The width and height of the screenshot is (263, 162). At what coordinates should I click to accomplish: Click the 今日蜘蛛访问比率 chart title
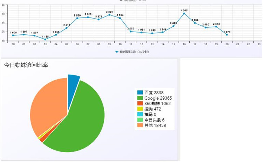click(26, 65)
